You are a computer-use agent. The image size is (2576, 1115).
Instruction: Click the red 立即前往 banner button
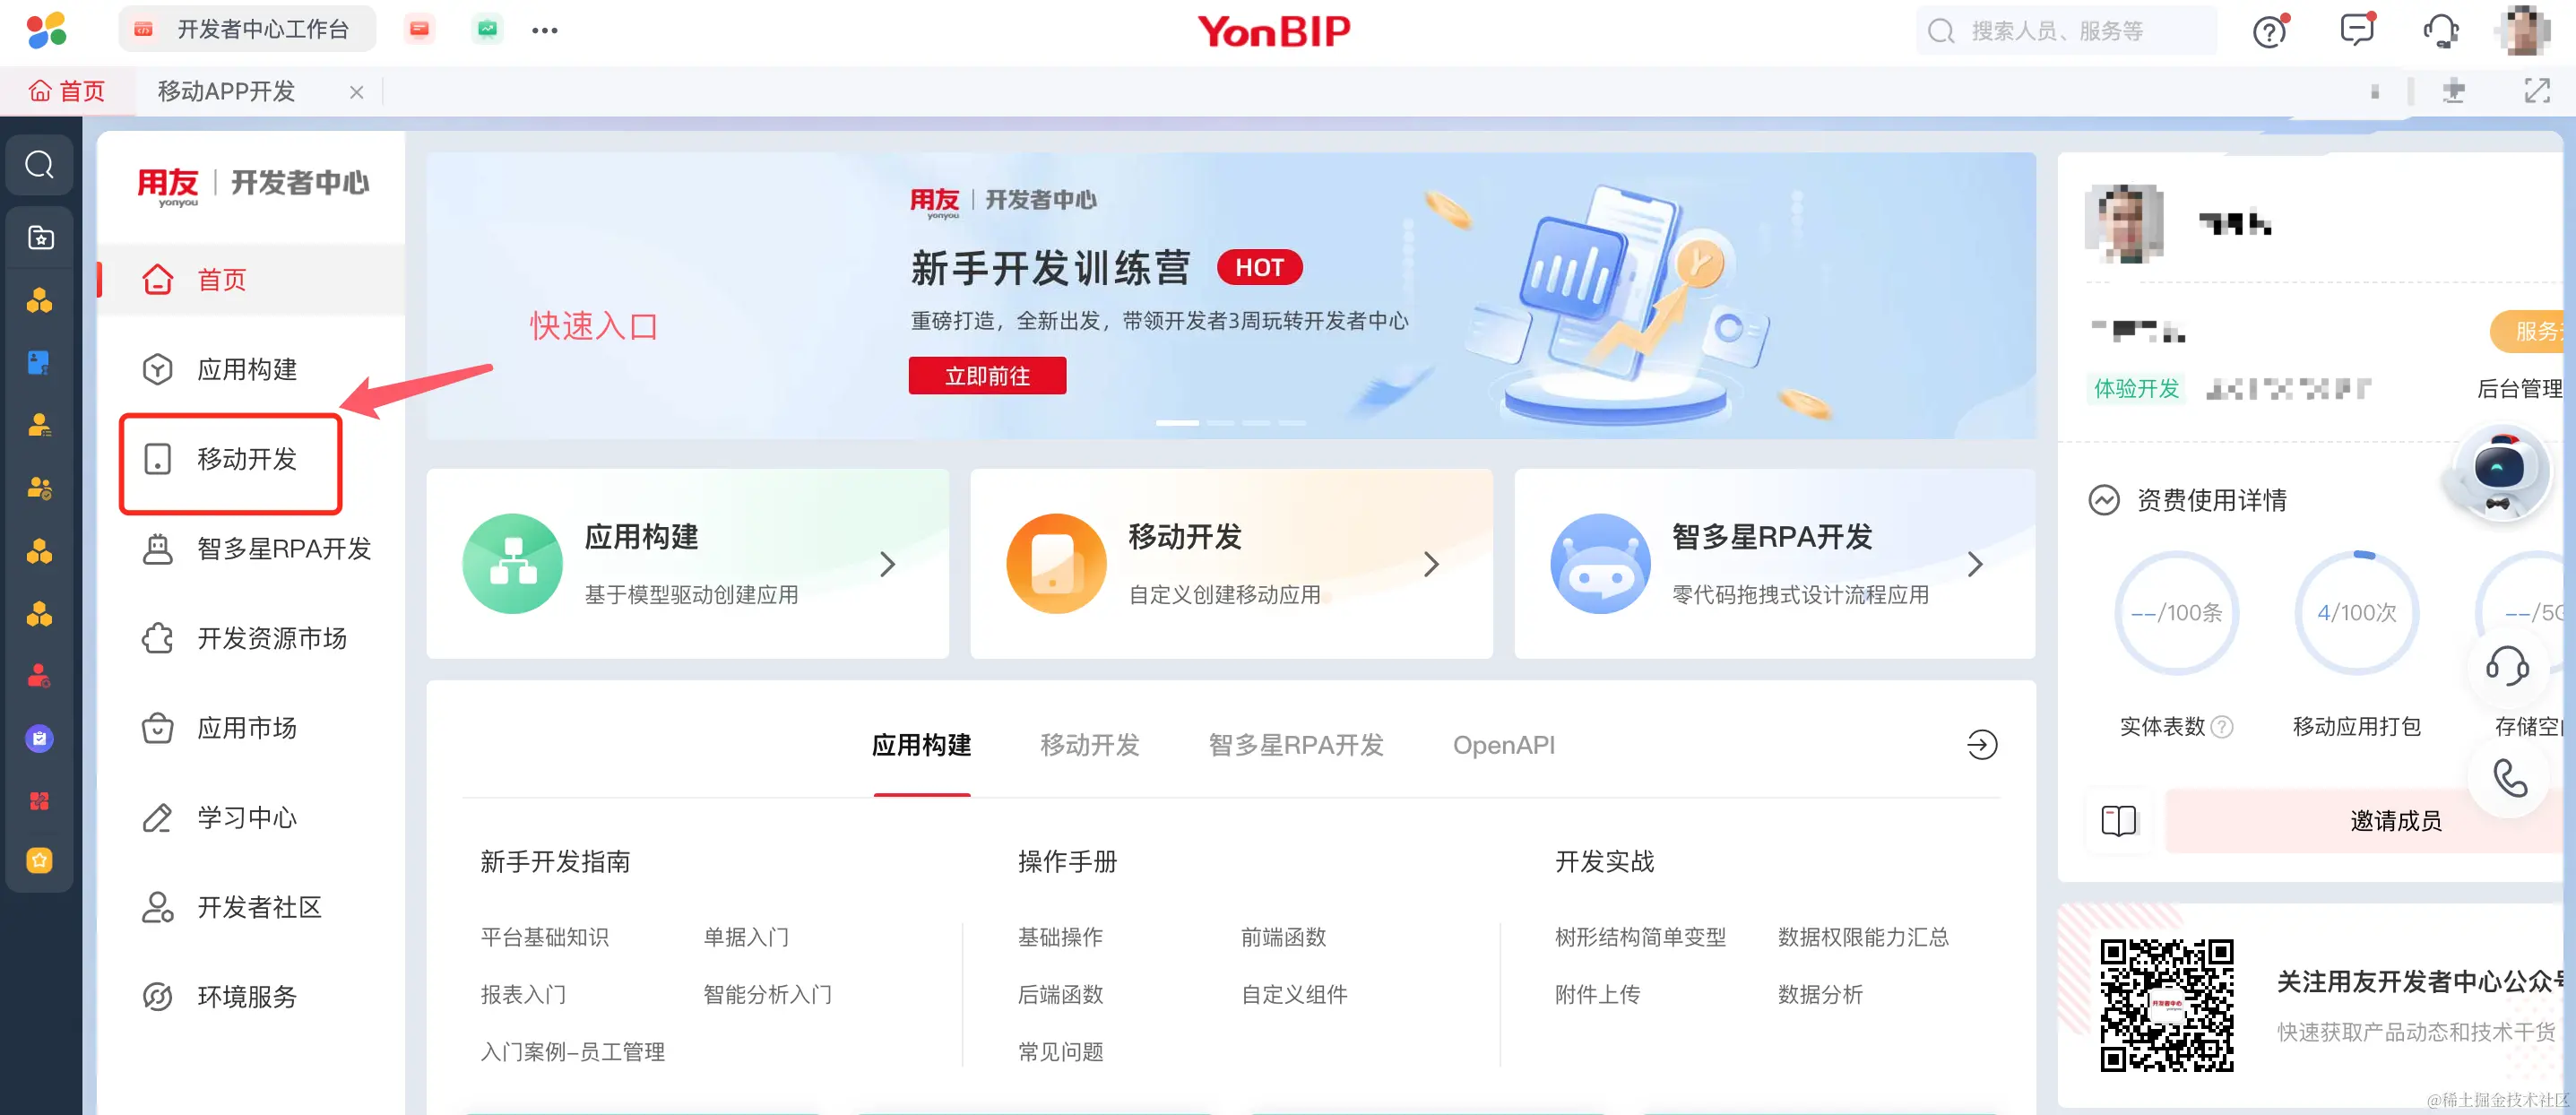point(987,376)
